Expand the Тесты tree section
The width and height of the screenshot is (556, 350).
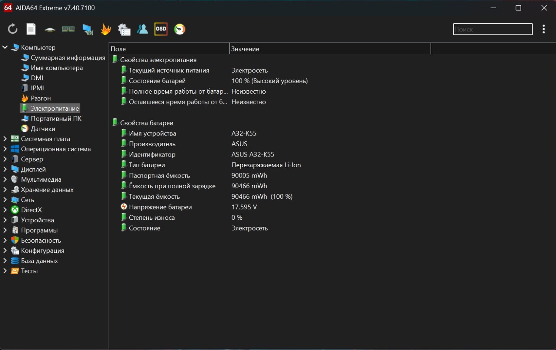(x=5, y=271)
